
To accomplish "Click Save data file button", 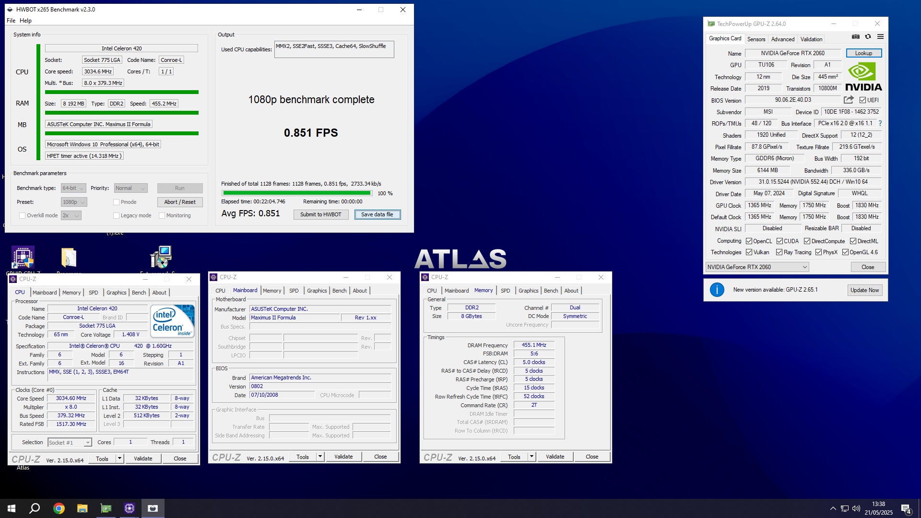I will (x=377, y=214).
